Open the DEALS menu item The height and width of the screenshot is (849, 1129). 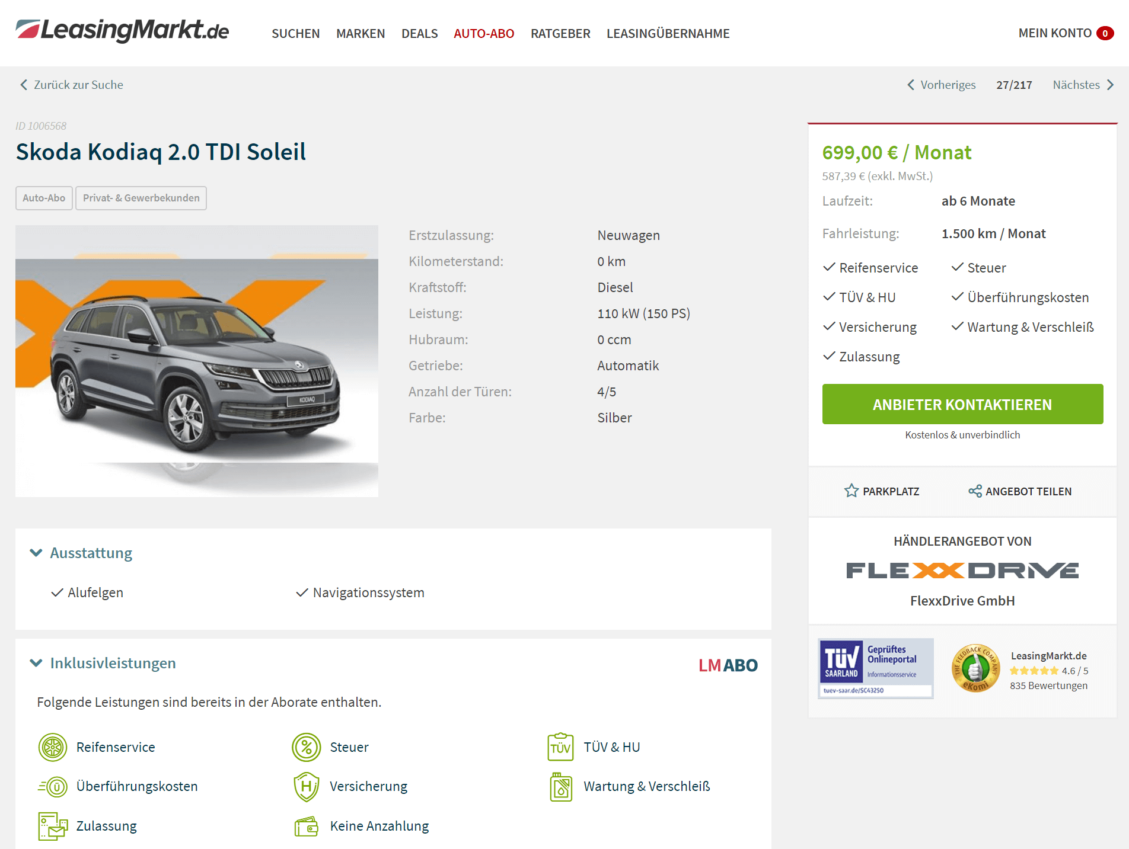419,34
